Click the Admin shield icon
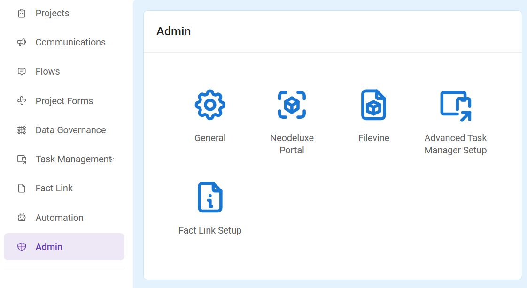This screenshot has height=288, width=527. click(x=22, y=247)
